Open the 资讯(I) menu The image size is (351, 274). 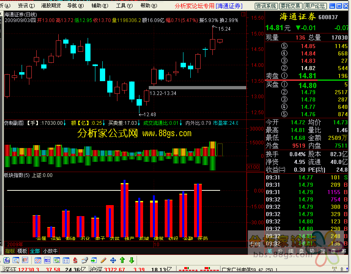(x=26, y=6)
